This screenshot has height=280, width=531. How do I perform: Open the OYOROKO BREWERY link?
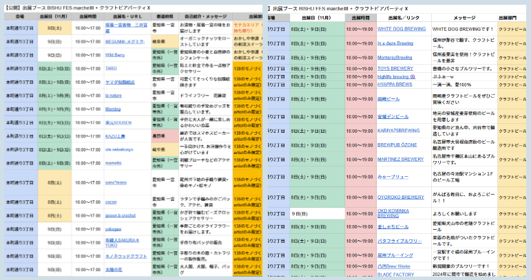tap(400, 196)
